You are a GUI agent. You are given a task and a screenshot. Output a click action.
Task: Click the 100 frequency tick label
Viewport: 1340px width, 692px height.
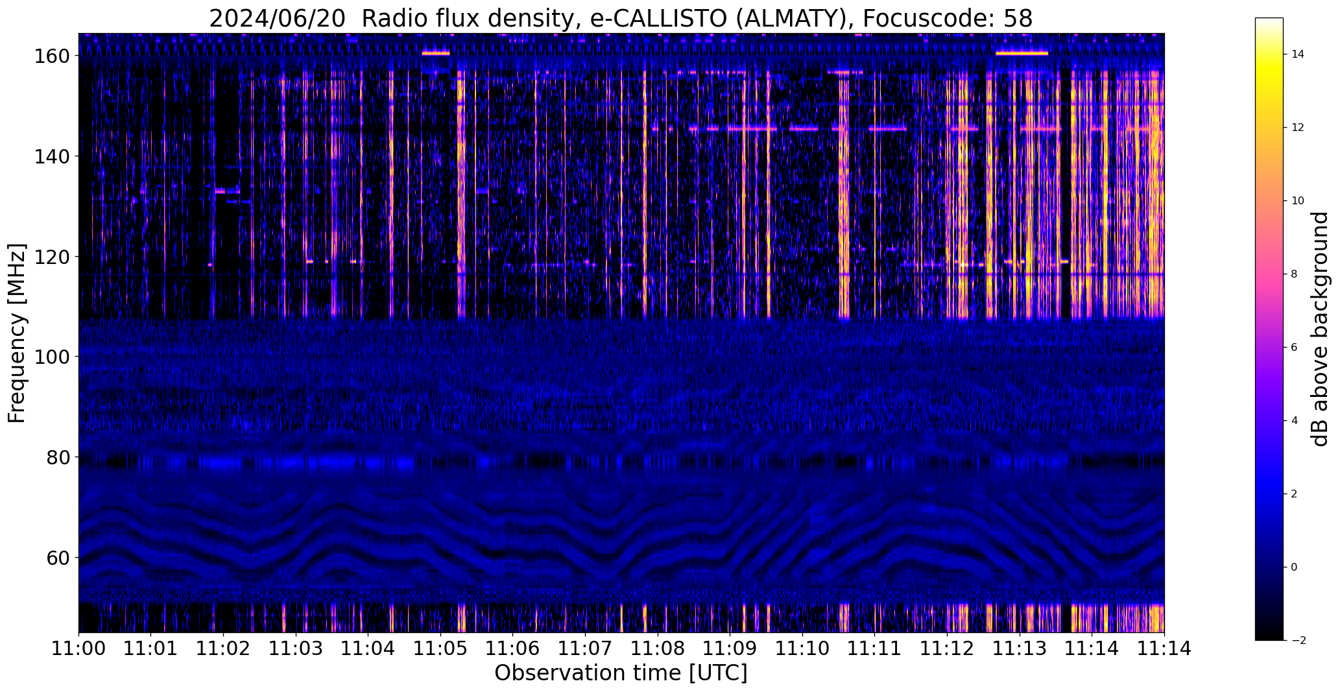click(x=52, y=357)
